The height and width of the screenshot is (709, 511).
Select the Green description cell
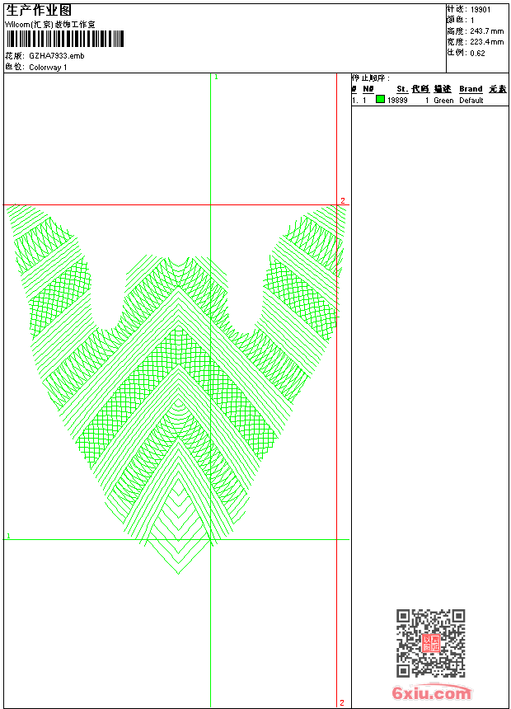pos(443,101)
